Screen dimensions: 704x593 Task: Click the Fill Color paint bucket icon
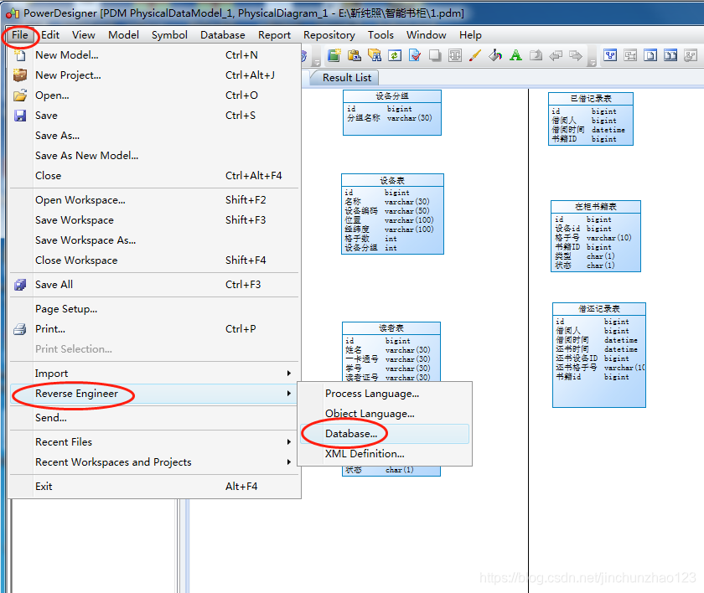point(495,55)
